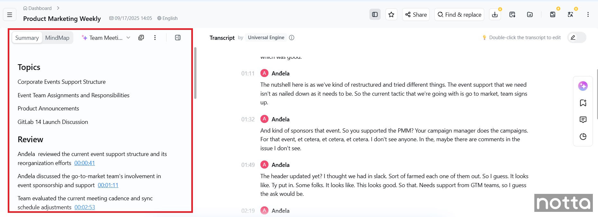The height and width of the screenshot is (217, 598).
Task: Open the purple AI assistant icon
Action: (583, 86)
